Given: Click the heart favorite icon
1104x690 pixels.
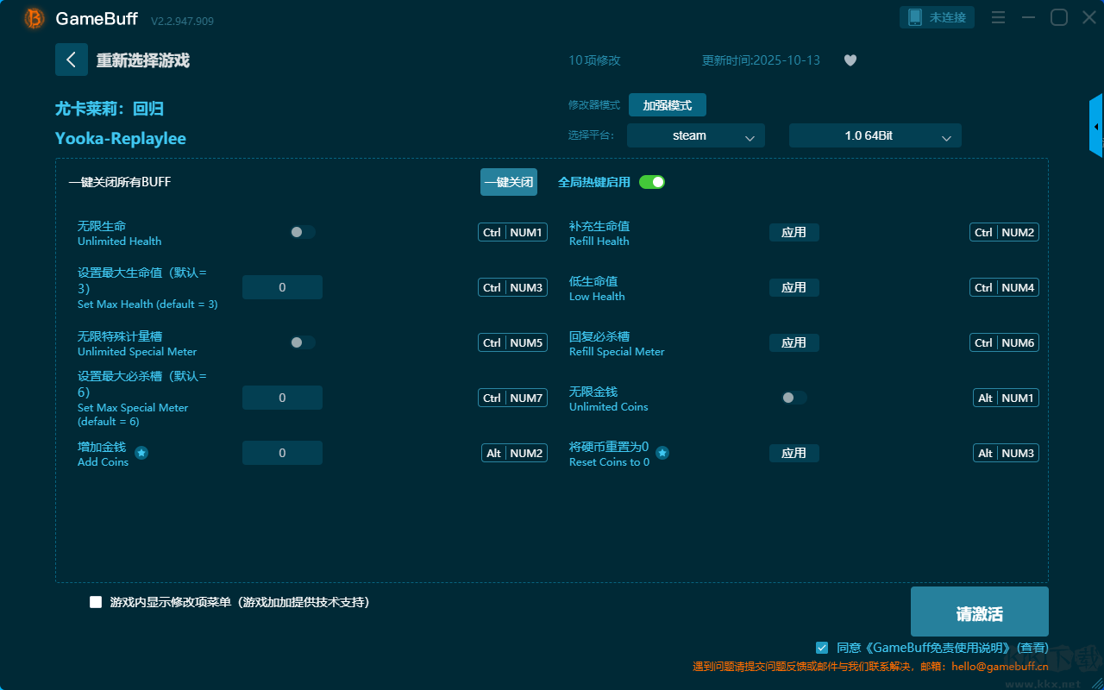Looking at the screenshot, I should (850, 60).
